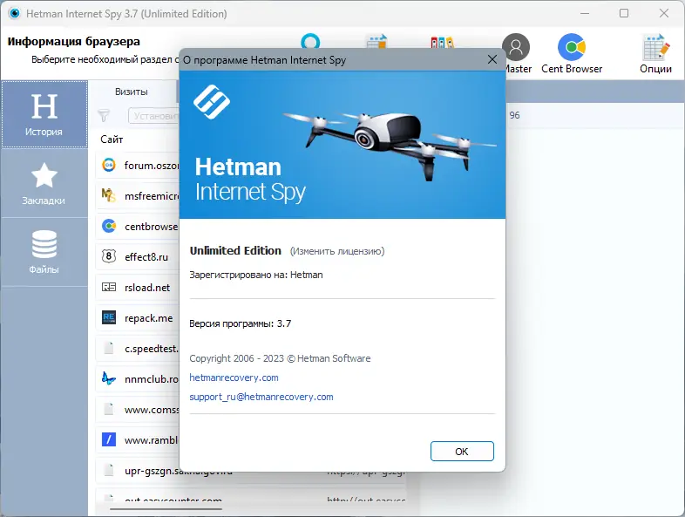The height and width of the screenshot is (517, 685).
Task: Select the repack.me history row
Action: point(138,317)
